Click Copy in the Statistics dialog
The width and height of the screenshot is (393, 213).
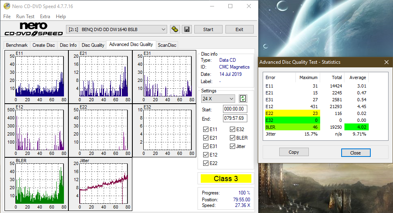point(294,152)
